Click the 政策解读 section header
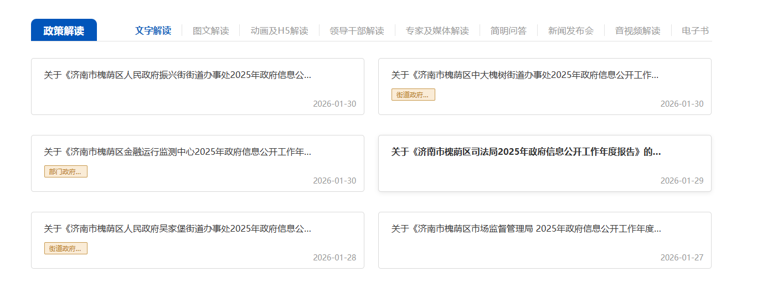 64,30
